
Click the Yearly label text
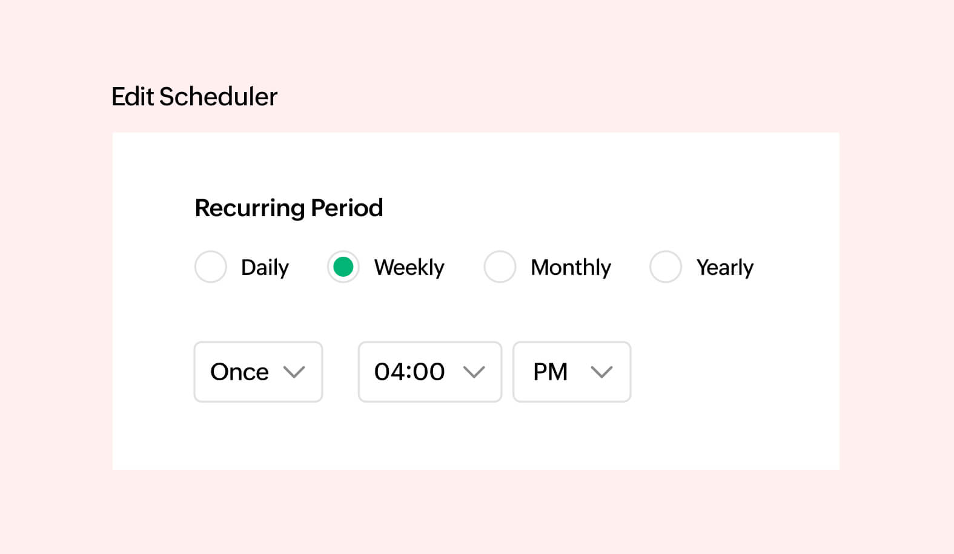[x=724, y=266]
